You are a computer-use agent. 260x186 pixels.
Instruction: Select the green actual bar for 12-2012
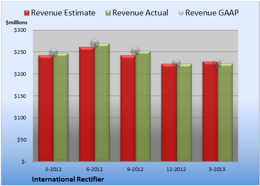pyautogui.click(x=184, y=112)
